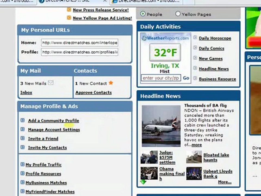Click the Profile URL input field
The width and height of the screenshot is (261, 196).
coord(80,52)
